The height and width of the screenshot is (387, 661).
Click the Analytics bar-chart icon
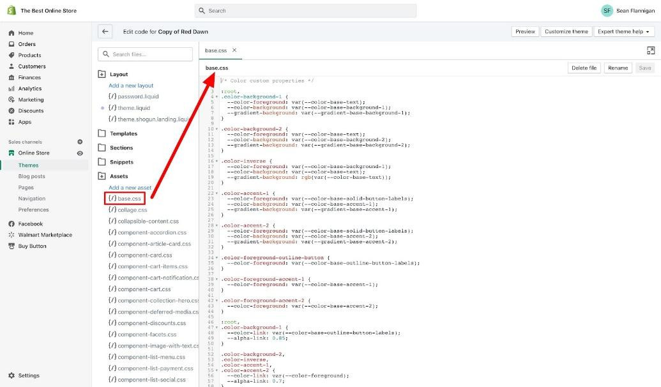(x=10, y=88)
